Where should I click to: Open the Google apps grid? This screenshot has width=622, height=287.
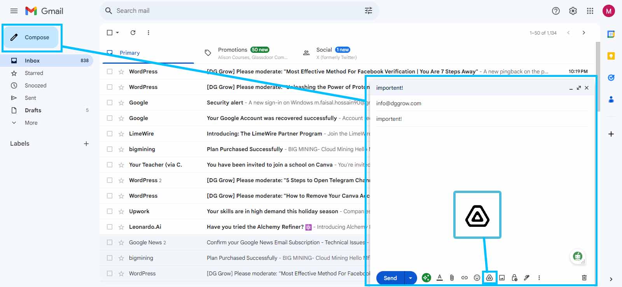pyautogui.click(x=590, y=11)
